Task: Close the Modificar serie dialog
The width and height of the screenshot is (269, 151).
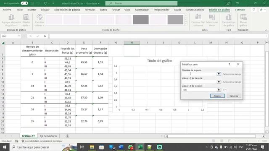Action: point(238,64)
